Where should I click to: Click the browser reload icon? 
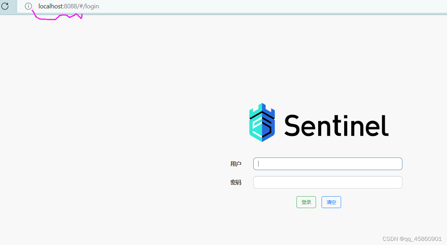tap(5, 6)
